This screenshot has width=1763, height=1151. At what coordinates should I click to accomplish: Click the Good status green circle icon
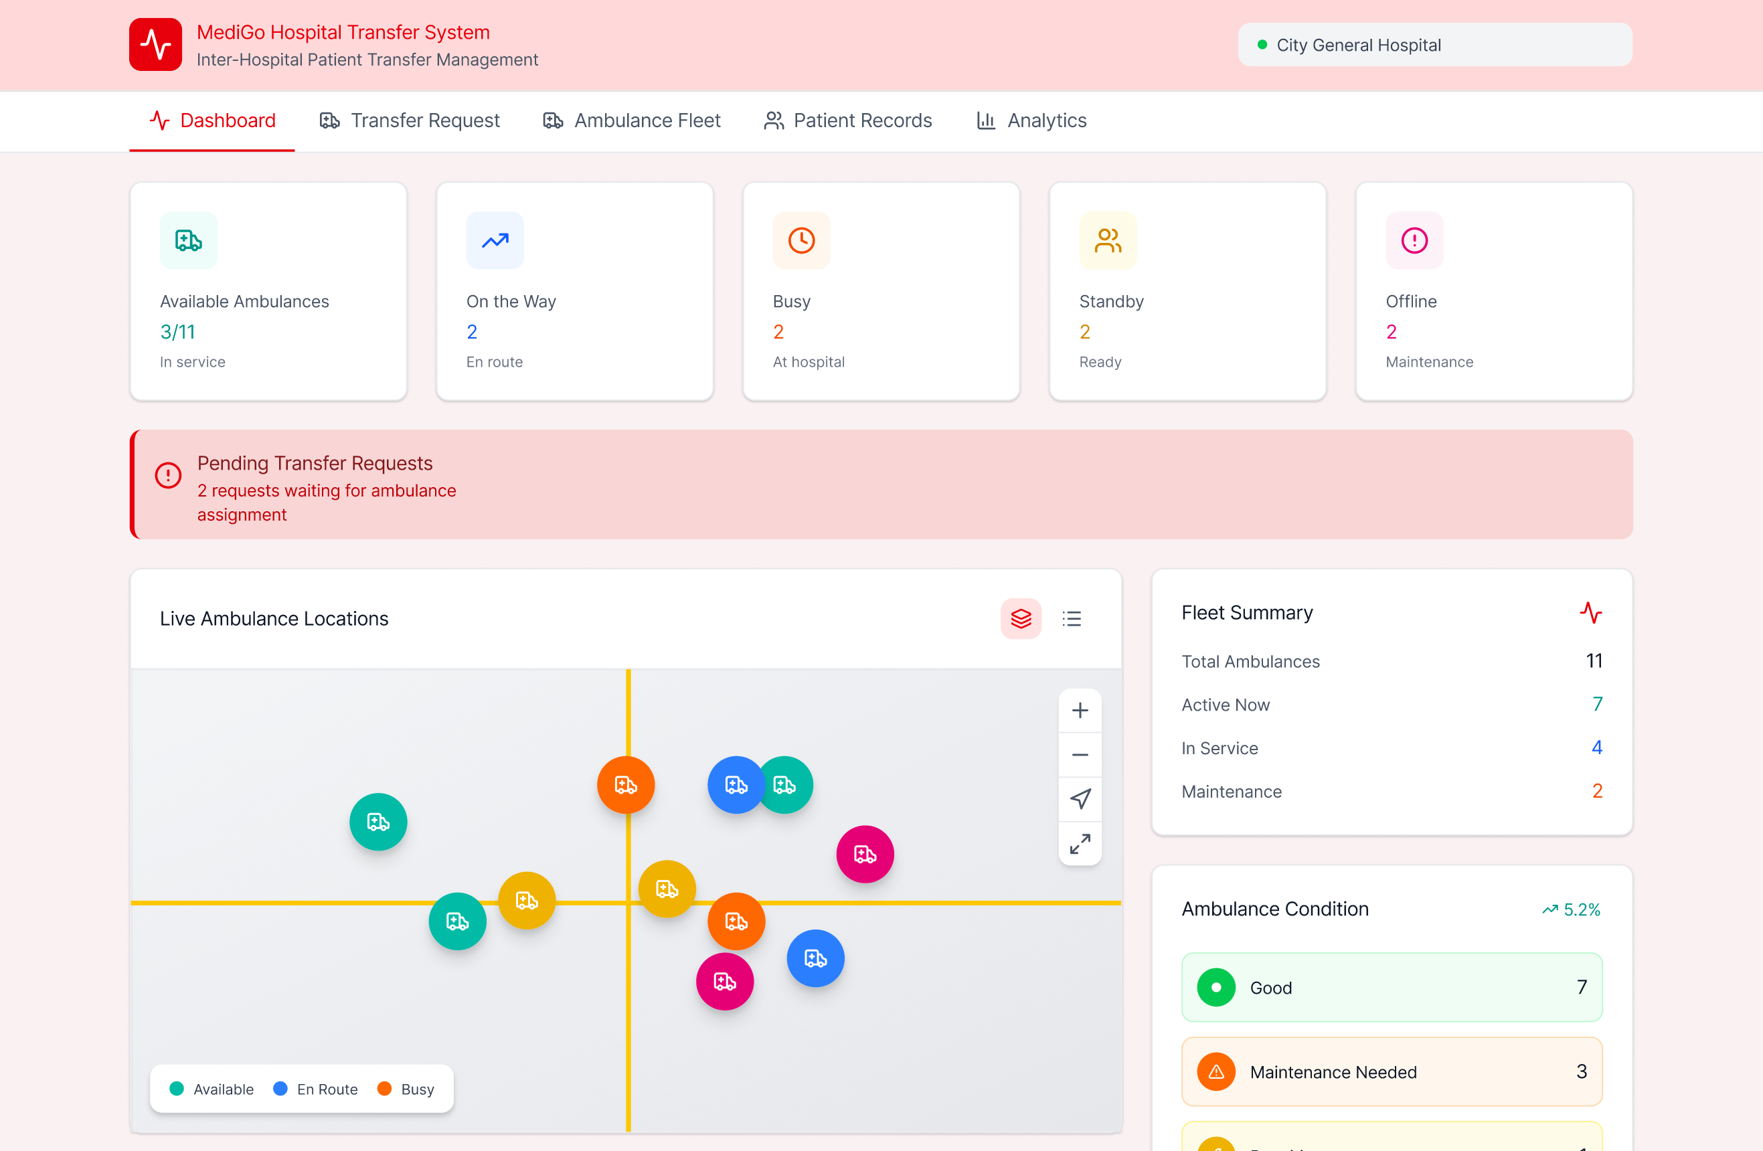1216,987
